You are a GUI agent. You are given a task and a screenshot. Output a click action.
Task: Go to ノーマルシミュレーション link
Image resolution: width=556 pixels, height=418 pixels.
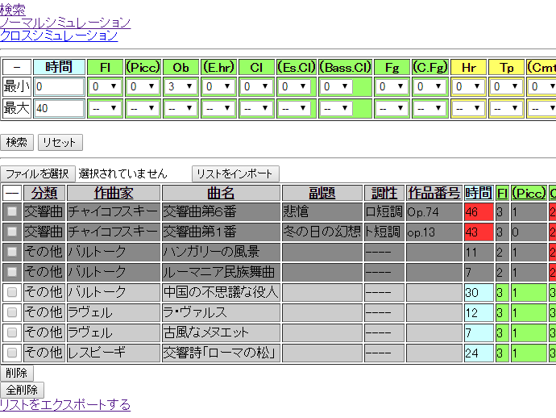(x=65, y=23)
